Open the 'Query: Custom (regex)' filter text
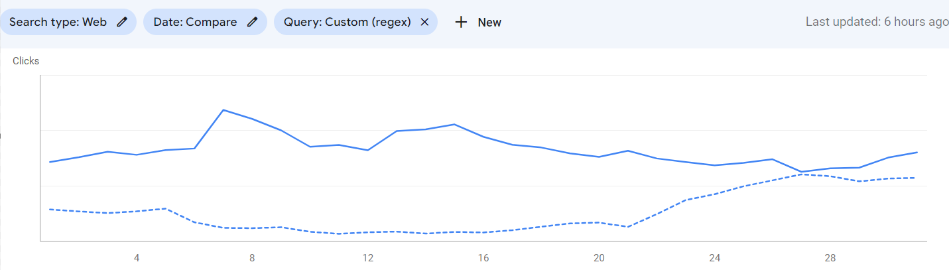 (347, 22)
